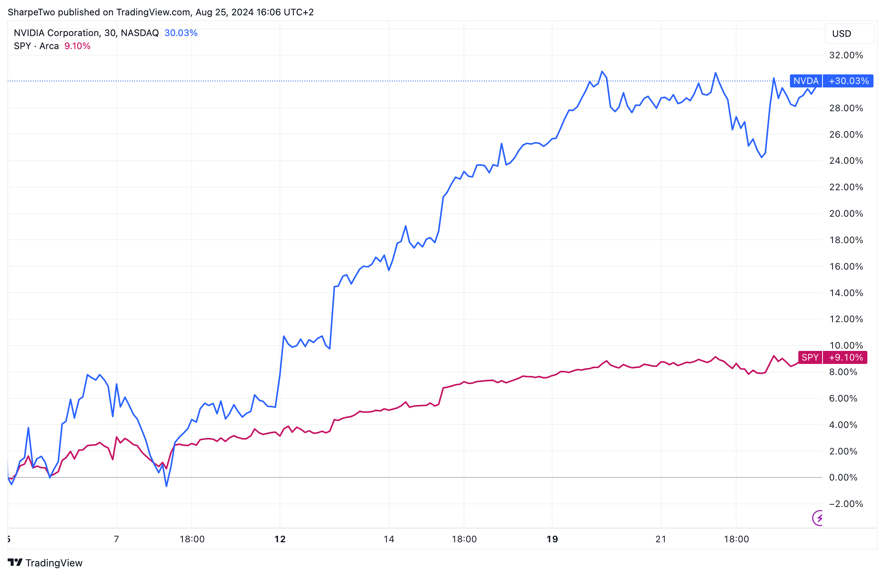
Task: Click the red 9.10% legend value
Action: tap(77, 46)
